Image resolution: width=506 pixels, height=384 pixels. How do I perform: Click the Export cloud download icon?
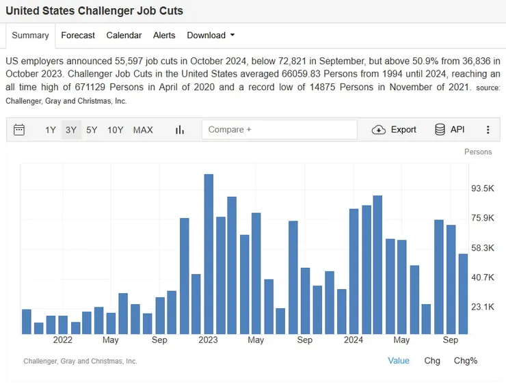379,130
